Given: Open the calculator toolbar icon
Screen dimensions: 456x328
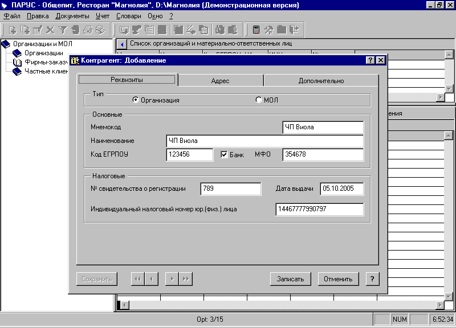Looking at the screenshot, I should click(x=256, y=30).
